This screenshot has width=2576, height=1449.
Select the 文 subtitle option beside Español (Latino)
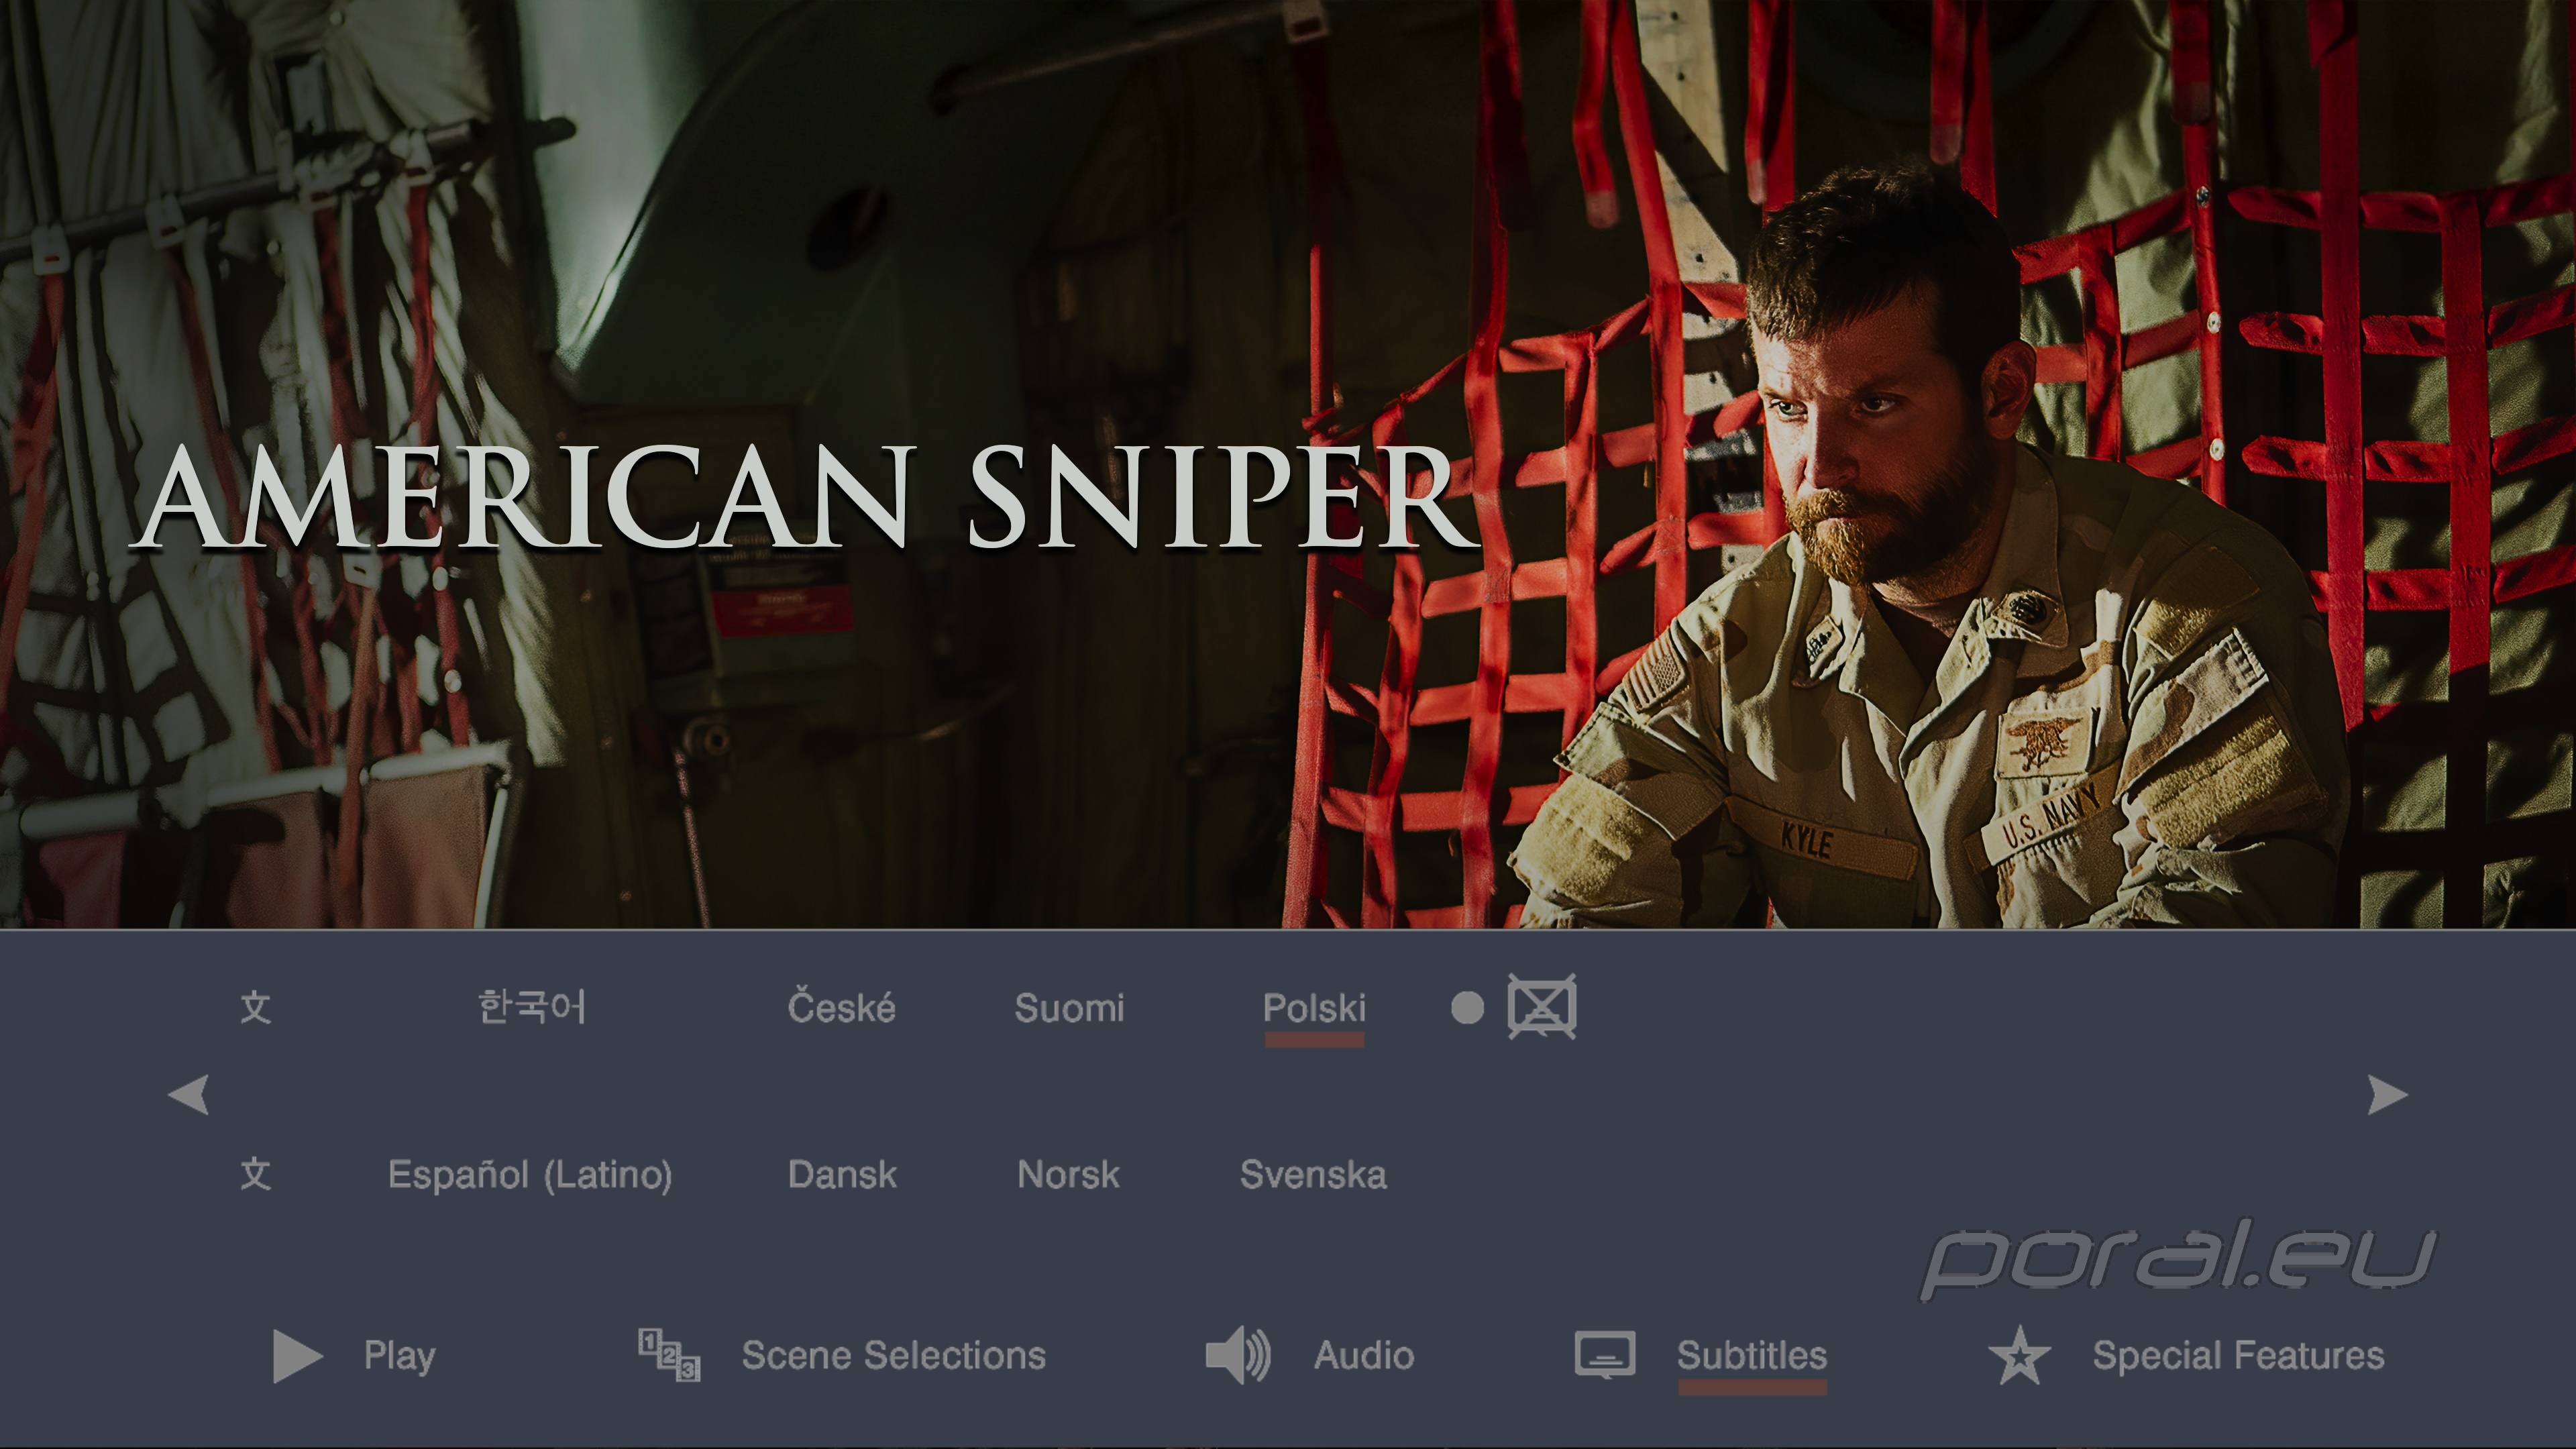[x=256, y=1174]
